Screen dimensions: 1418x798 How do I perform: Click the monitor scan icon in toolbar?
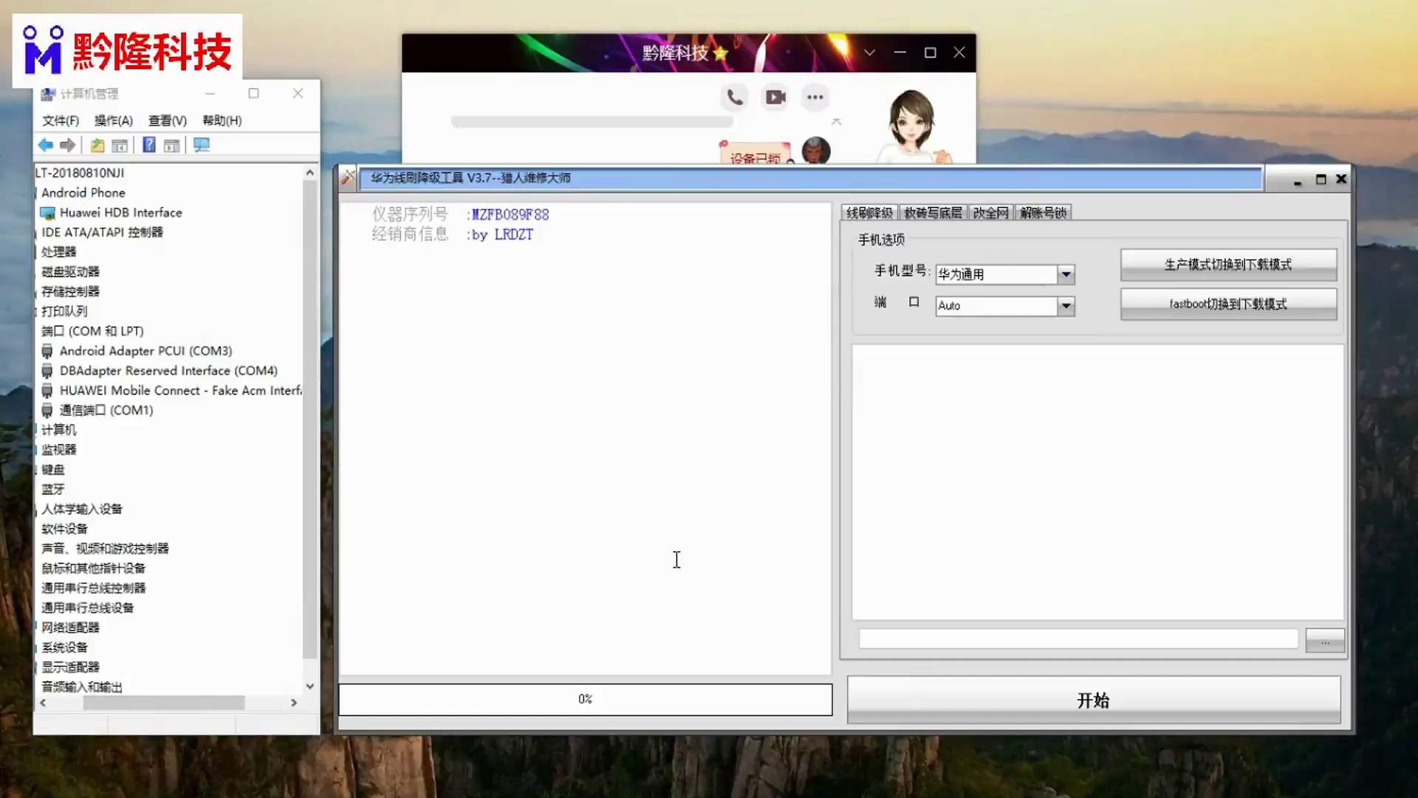[202, 145]
